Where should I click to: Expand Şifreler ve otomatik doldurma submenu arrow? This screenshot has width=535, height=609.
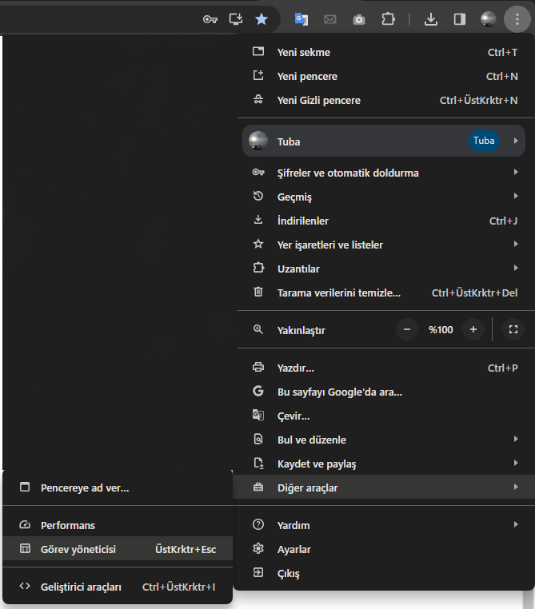click(x=516, y=172)
